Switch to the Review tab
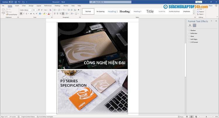The height and width of the screenshot is (118, 219). (x=66, y=6)
